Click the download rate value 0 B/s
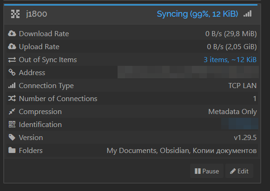 [213, 34]
